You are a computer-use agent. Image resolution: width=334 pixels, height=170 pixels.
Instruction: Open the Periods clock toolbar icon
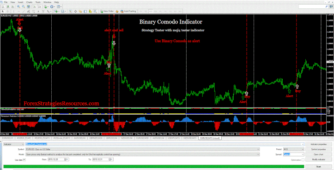tap(52, 7)
